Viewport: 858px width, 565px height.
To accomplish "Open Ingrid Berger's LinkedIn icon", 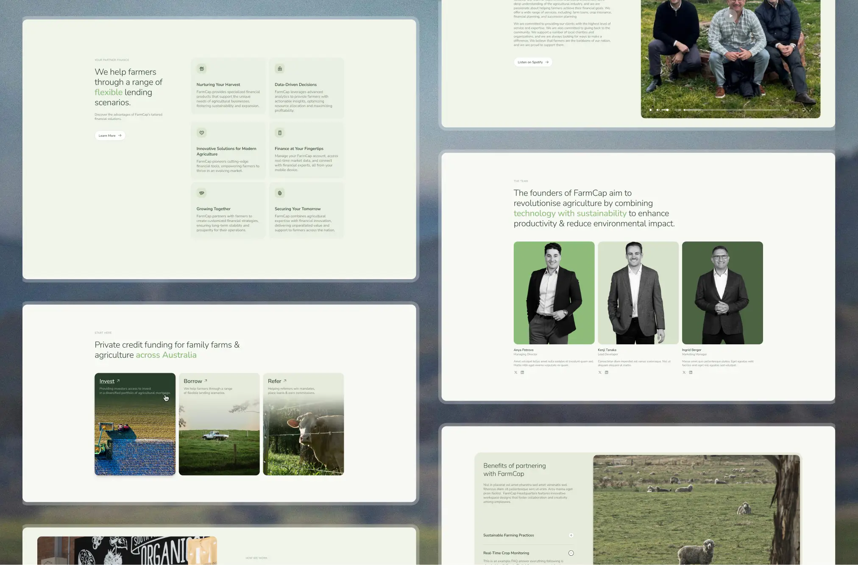I will coord(691,372).
